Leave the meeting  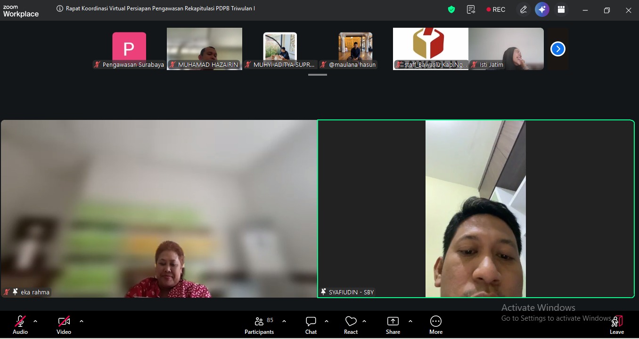pos(616,325)
